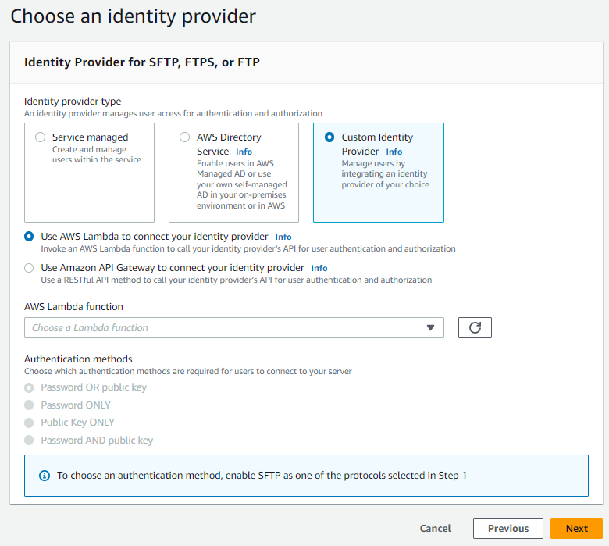
Task: Select Service managed identity provider
Action: coord(41,137)
